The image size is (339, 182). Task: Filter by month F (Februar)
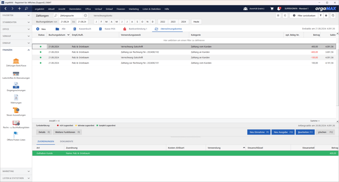click(101, 22)
